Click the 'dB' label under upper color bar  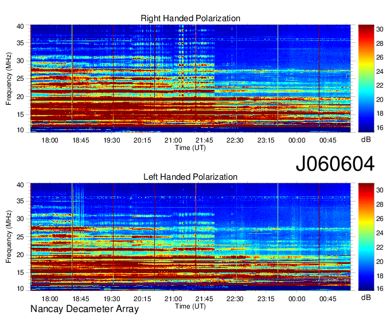[x=366, y=140]
